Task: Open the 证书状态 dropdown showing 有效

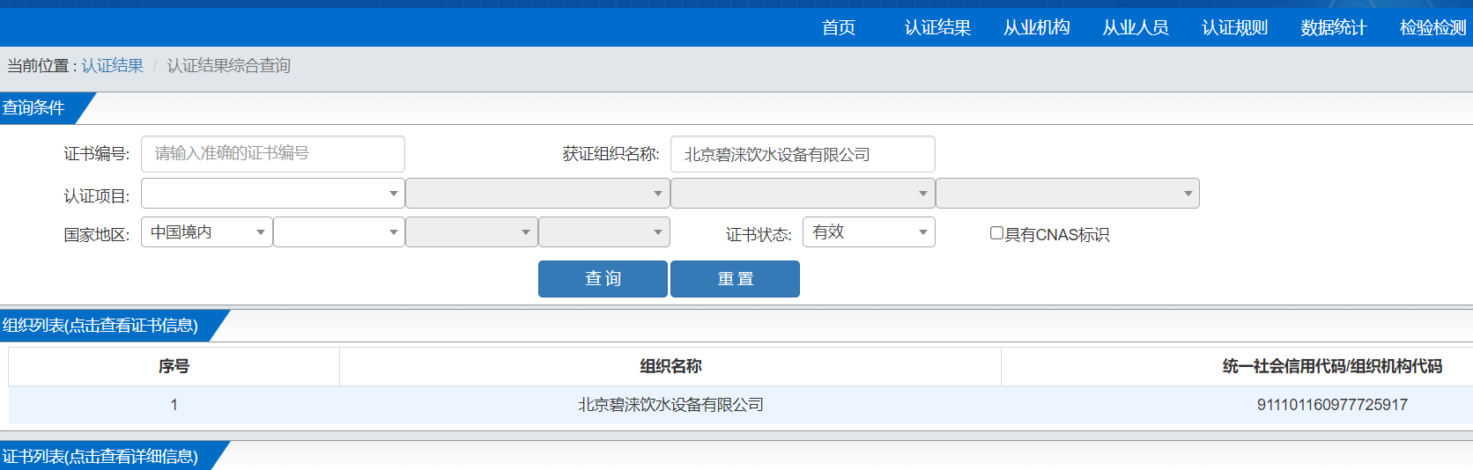Action: tap(869, 232)
